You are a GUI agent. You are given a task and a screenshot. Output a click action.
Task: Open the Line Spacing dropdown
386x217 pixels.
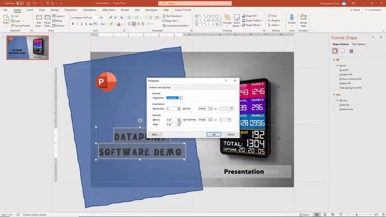(210, 119)
